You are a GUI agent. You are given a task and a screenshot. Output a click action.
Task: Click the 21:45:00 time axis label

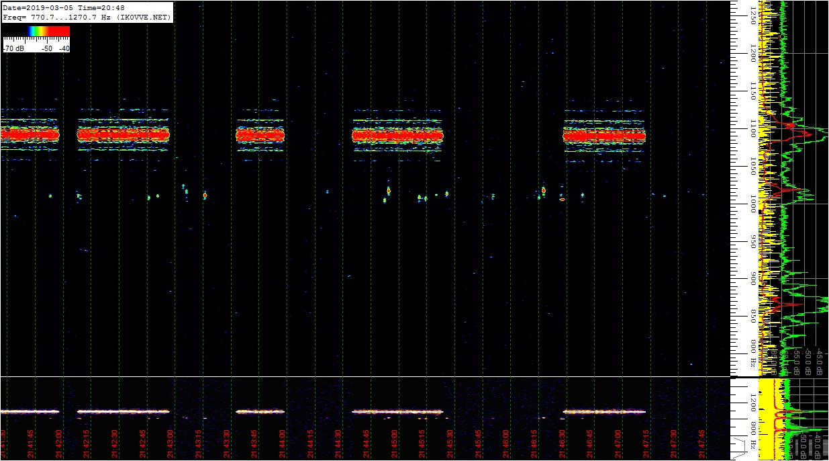click(394, 442)
